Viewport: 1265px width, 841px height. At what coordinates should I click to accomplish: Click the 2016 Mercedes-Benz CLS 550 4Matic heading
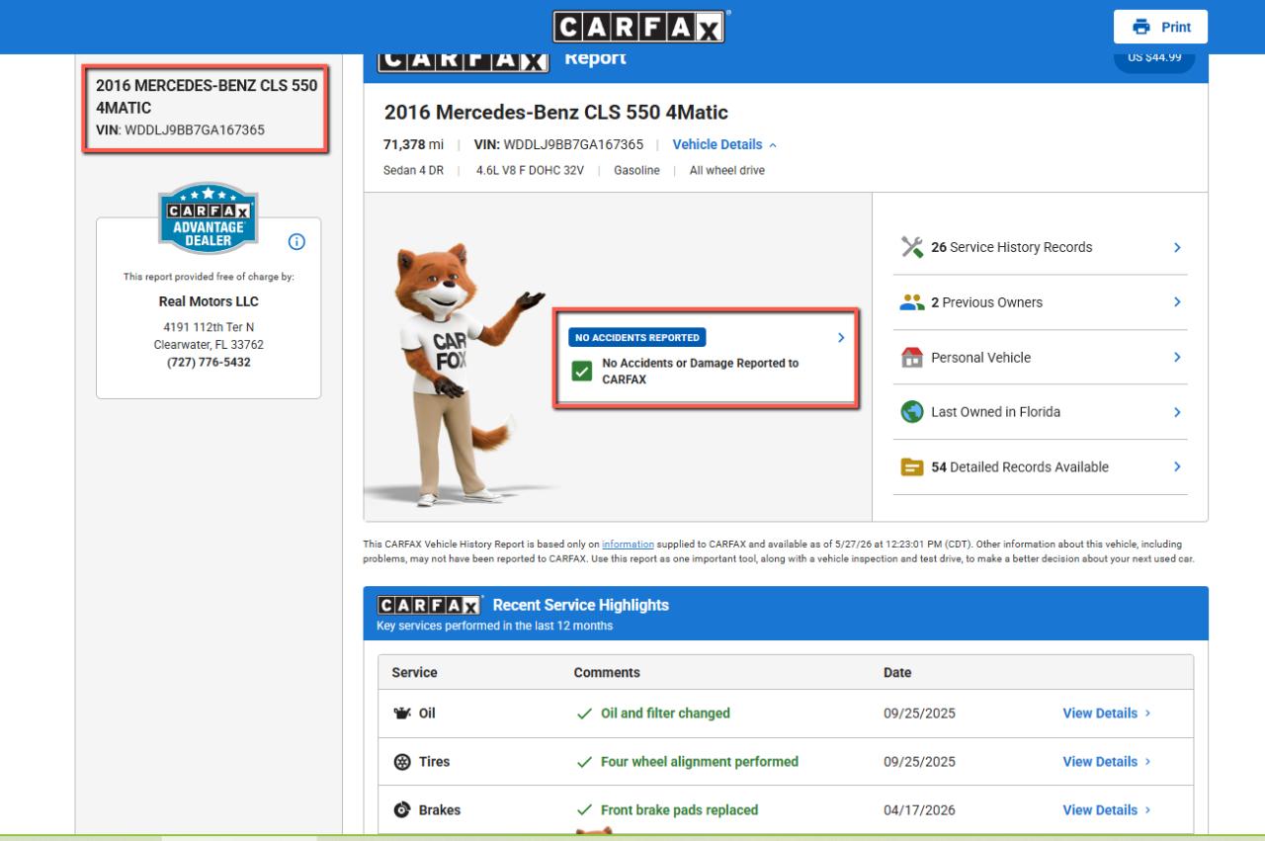(x=555, y=113)
